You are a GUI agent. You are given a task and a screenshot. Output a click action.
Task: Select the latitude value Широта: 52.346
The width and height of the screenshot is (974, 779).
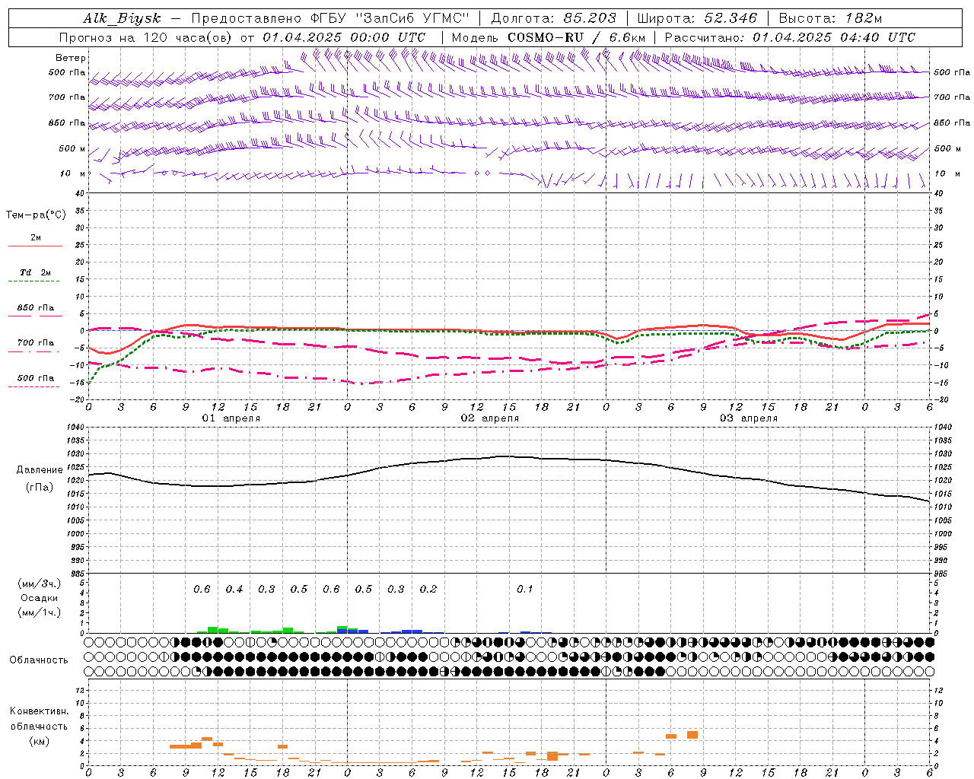pyautogui.click(x=697, y=19)
